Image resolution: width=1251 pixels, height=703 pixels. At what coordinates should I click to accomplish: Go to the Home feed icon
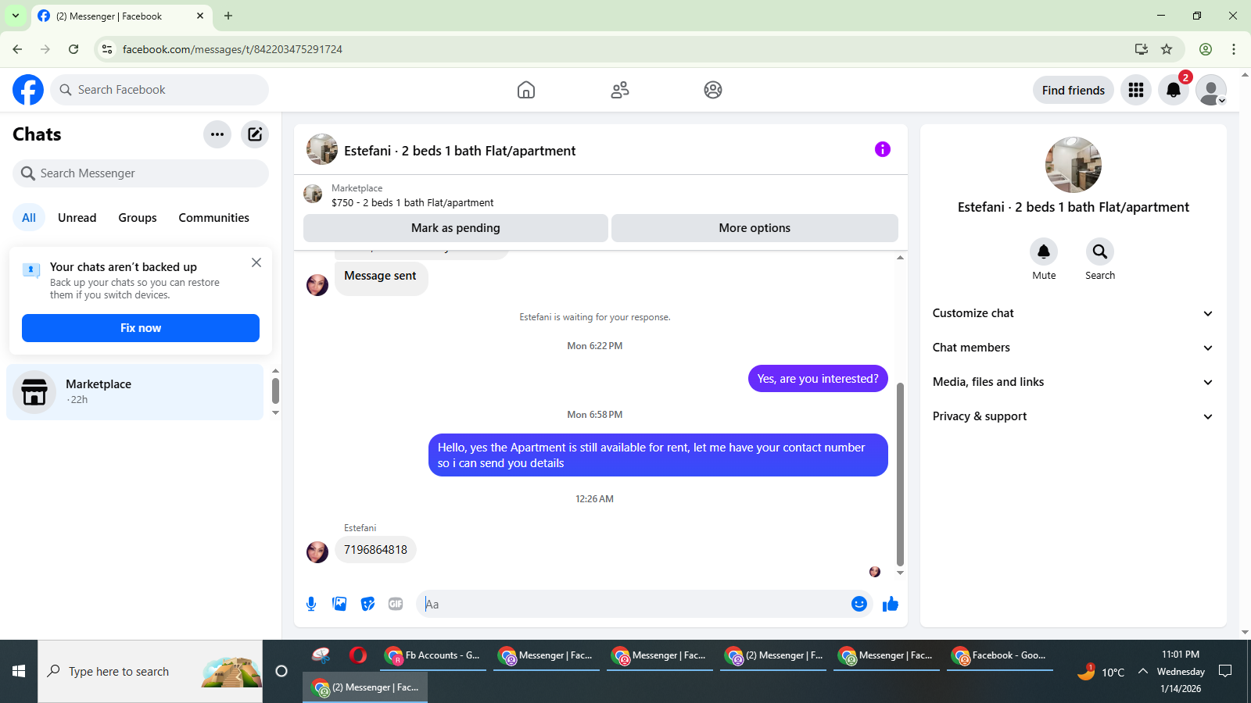coord(526,90)
